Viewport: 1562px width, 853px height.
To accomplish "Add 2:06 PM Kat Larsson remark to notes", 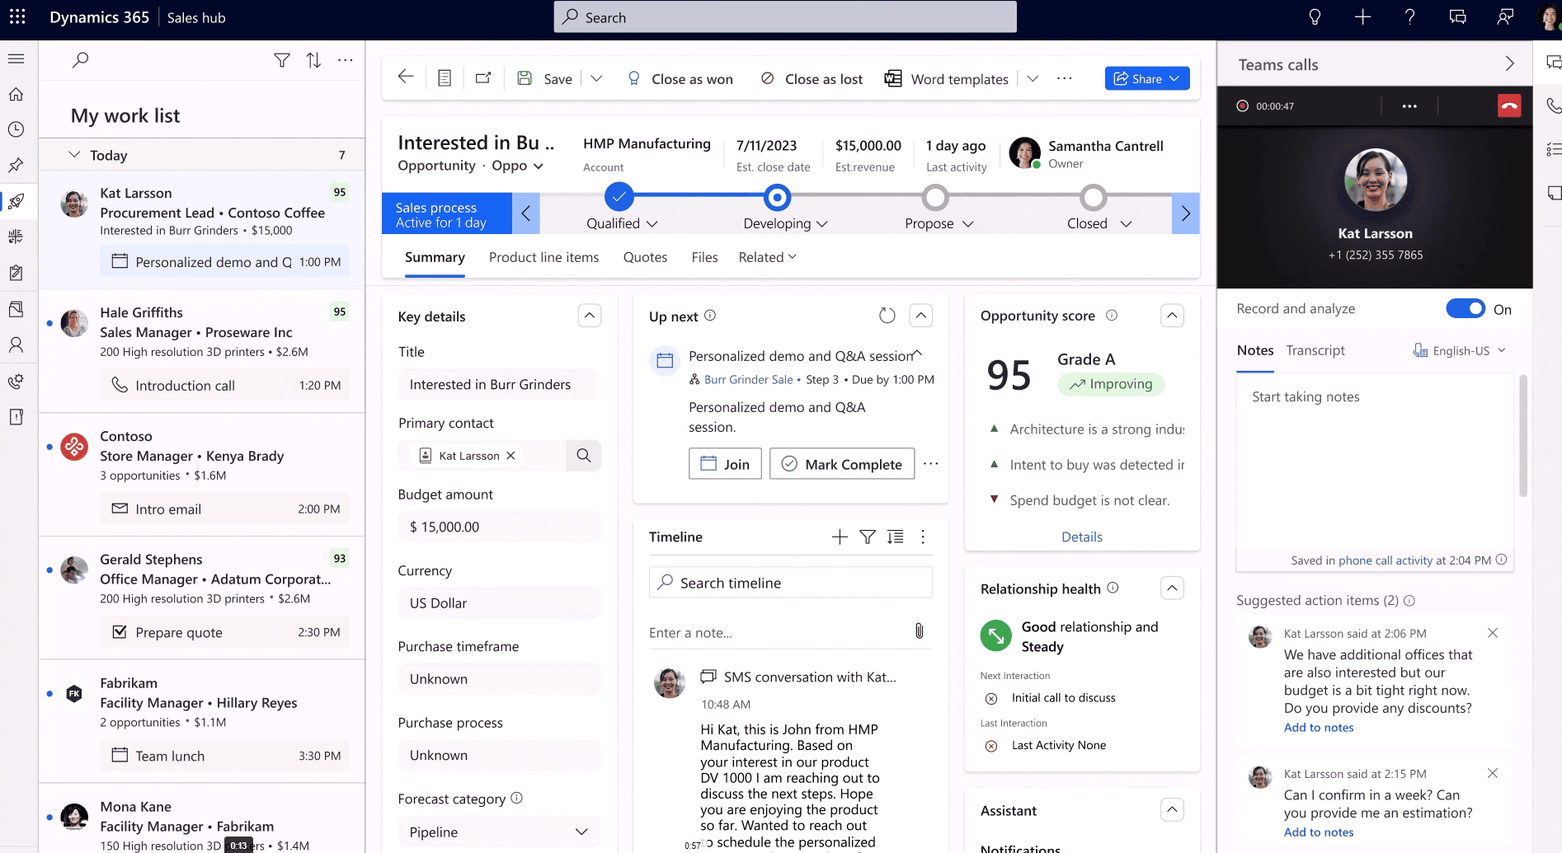I will [x=1318, y=728].
